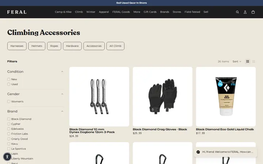Image resolution: width=263 pixels, height=164 pixels.
Task: Collapse the Gender filter section
Action: [62, 94]
